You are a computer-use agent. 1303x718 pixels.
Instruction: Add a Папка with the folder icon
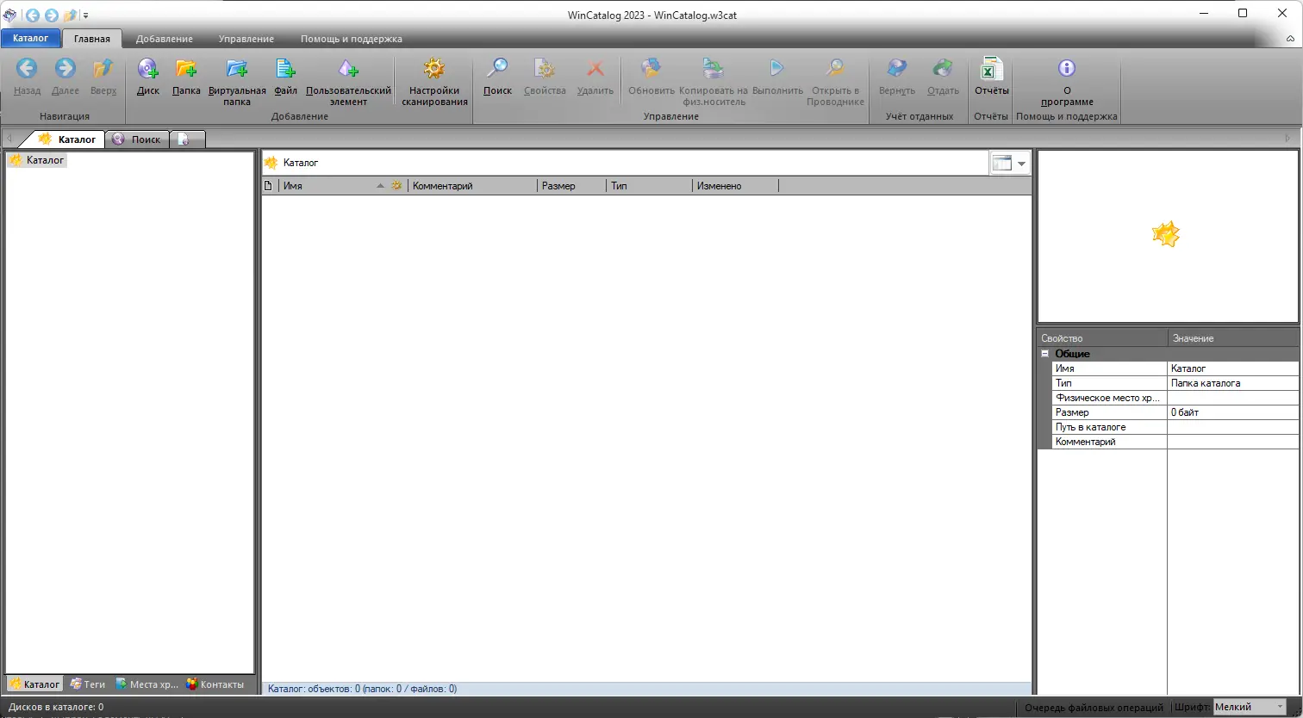pos(186,76)
